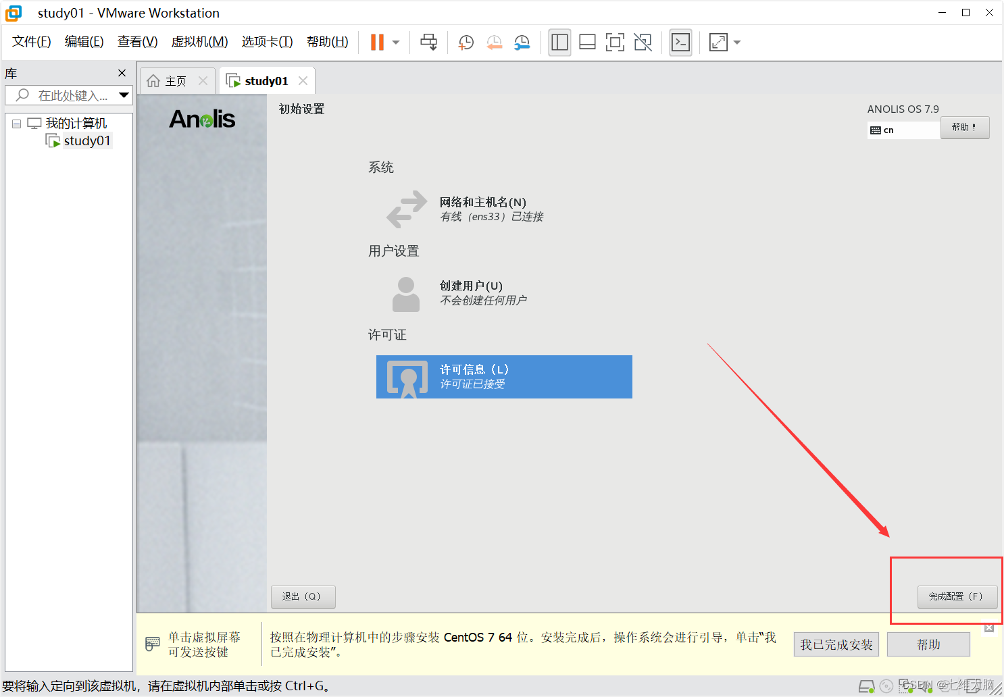
Task: Toggle the library sidebar view icon
Action: (x=559, y=42)
